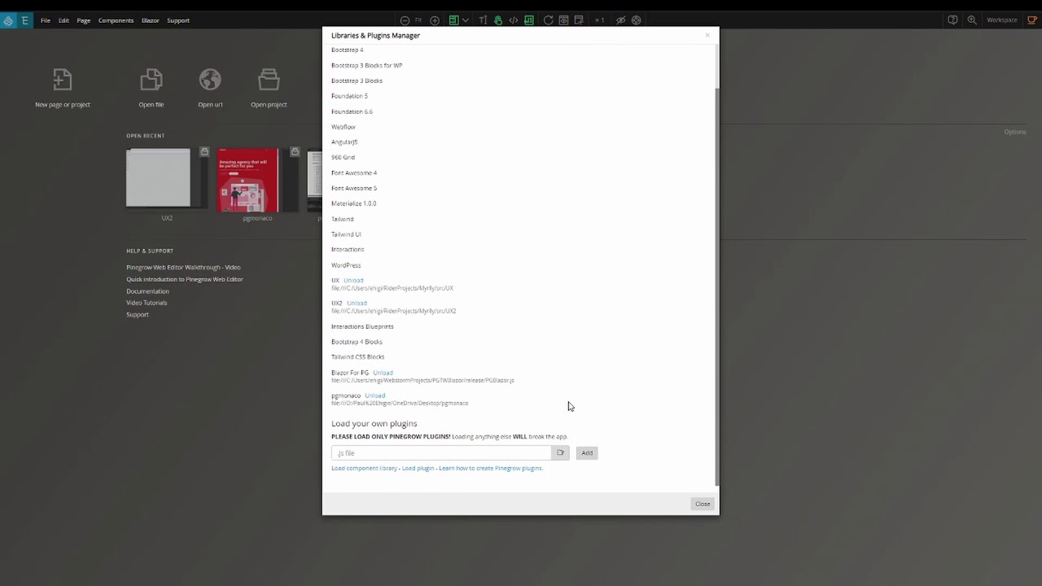Click the add page view icon

click(x=579, y=20)
